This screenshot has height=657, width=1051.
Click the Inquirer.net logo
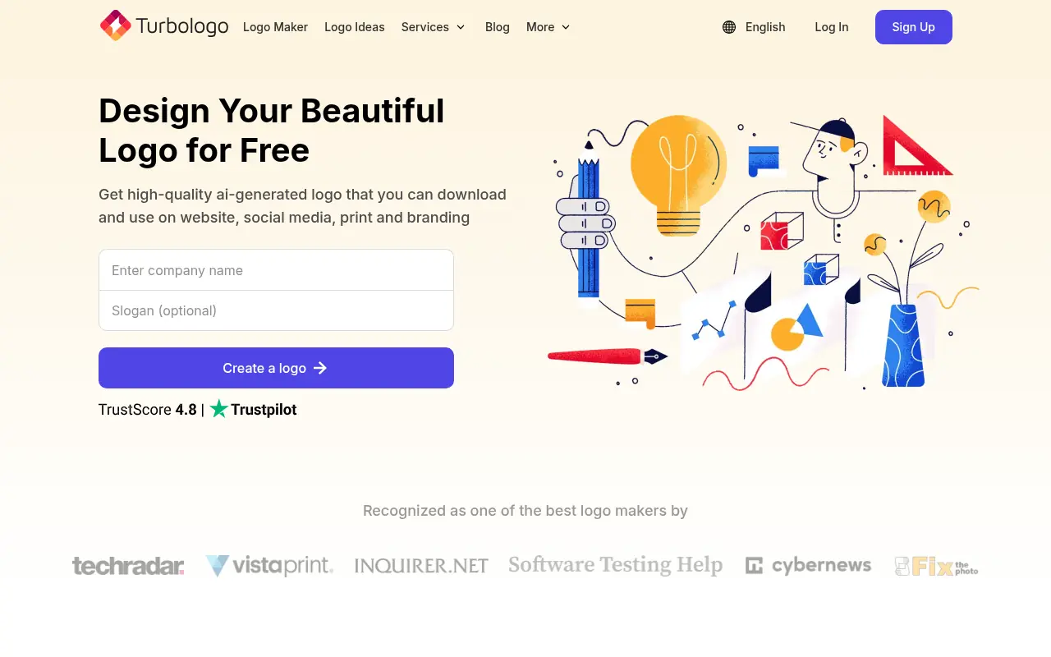coord(421,566)
